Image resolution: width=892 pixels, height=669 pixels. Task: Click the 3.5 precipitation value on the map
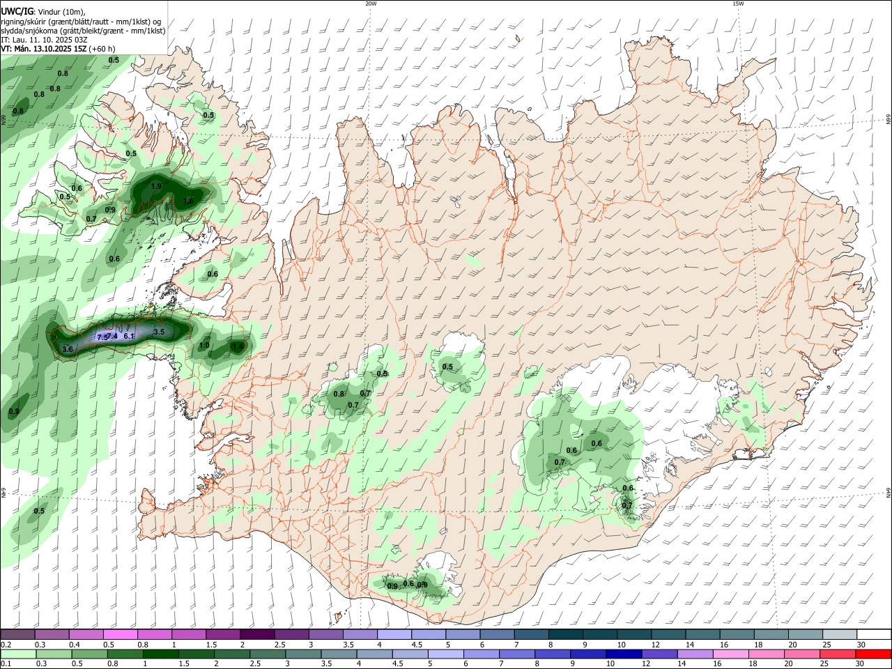159,332
